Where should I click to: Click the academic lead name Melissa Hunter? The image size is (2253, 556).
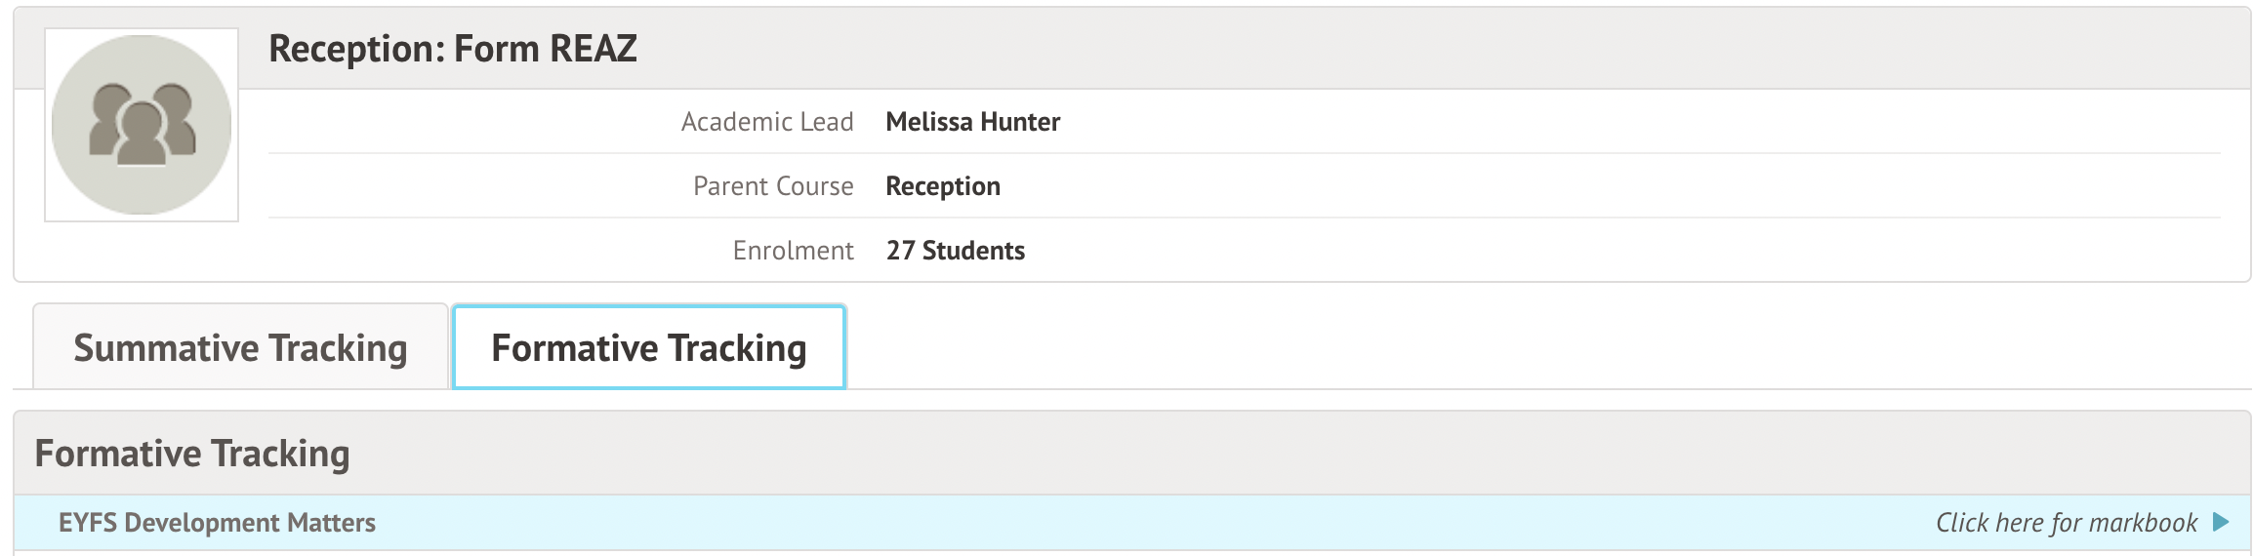[972, 122]
